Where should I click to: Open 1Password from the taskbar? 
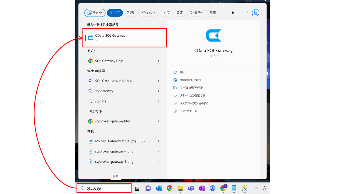[x=212, y=188]
